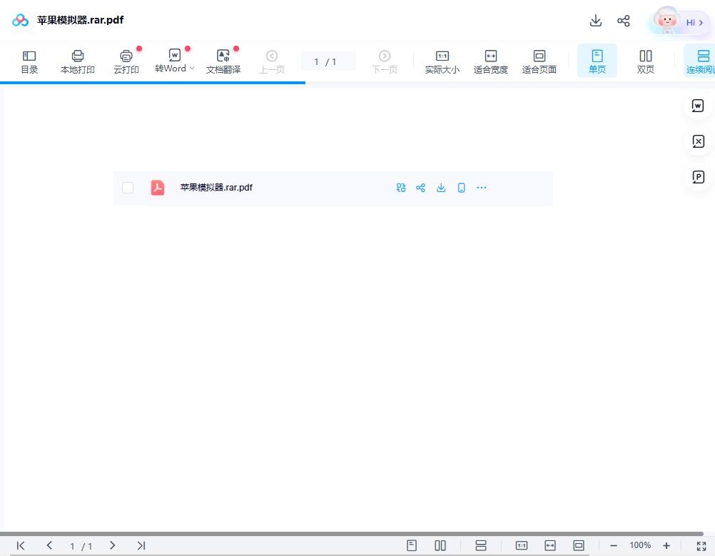Open the 目录 table of contents panel
Screen dimensions: 715x556
29,61
